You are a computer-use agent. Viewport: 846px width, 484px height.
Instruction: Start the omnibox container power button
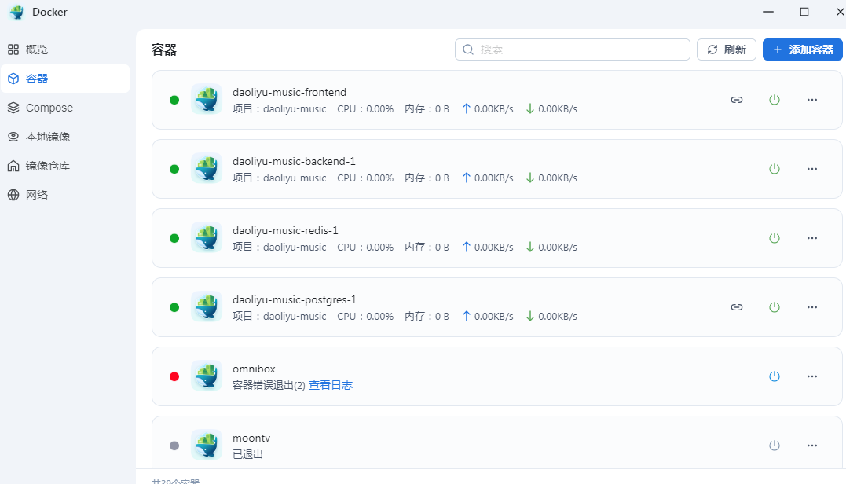pyautogui.click(x=775, y=376)
